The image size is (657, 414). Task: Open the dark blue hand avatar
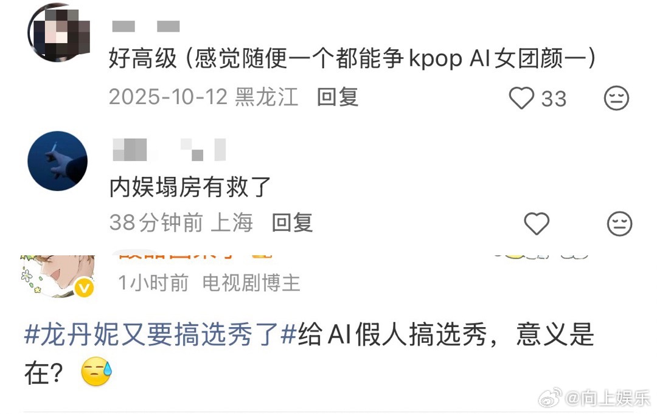pyautogui.click(x=57, y=161)
